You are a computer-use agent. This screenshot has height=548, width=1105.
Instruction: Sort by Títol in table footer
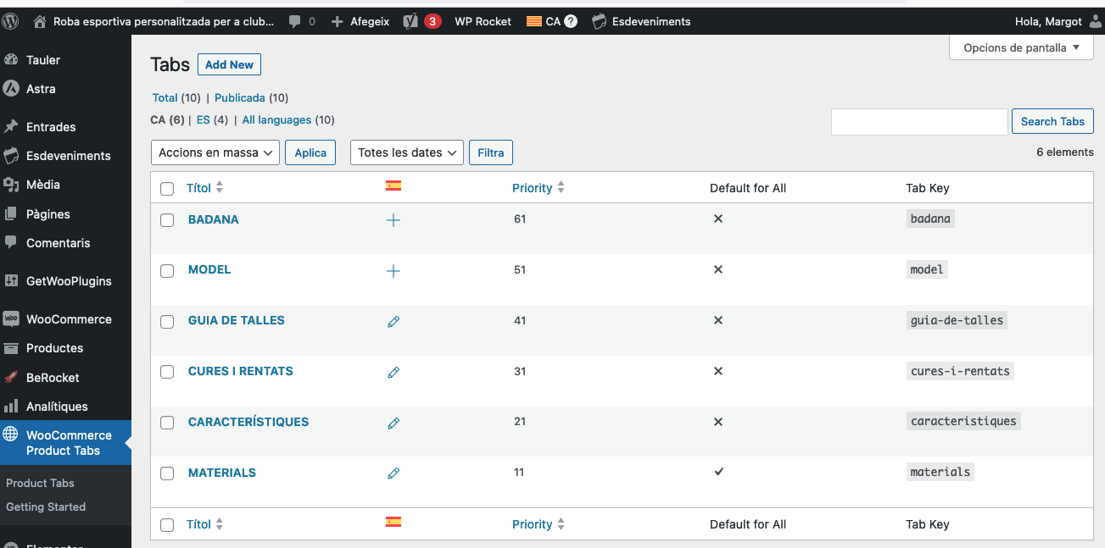204,524
